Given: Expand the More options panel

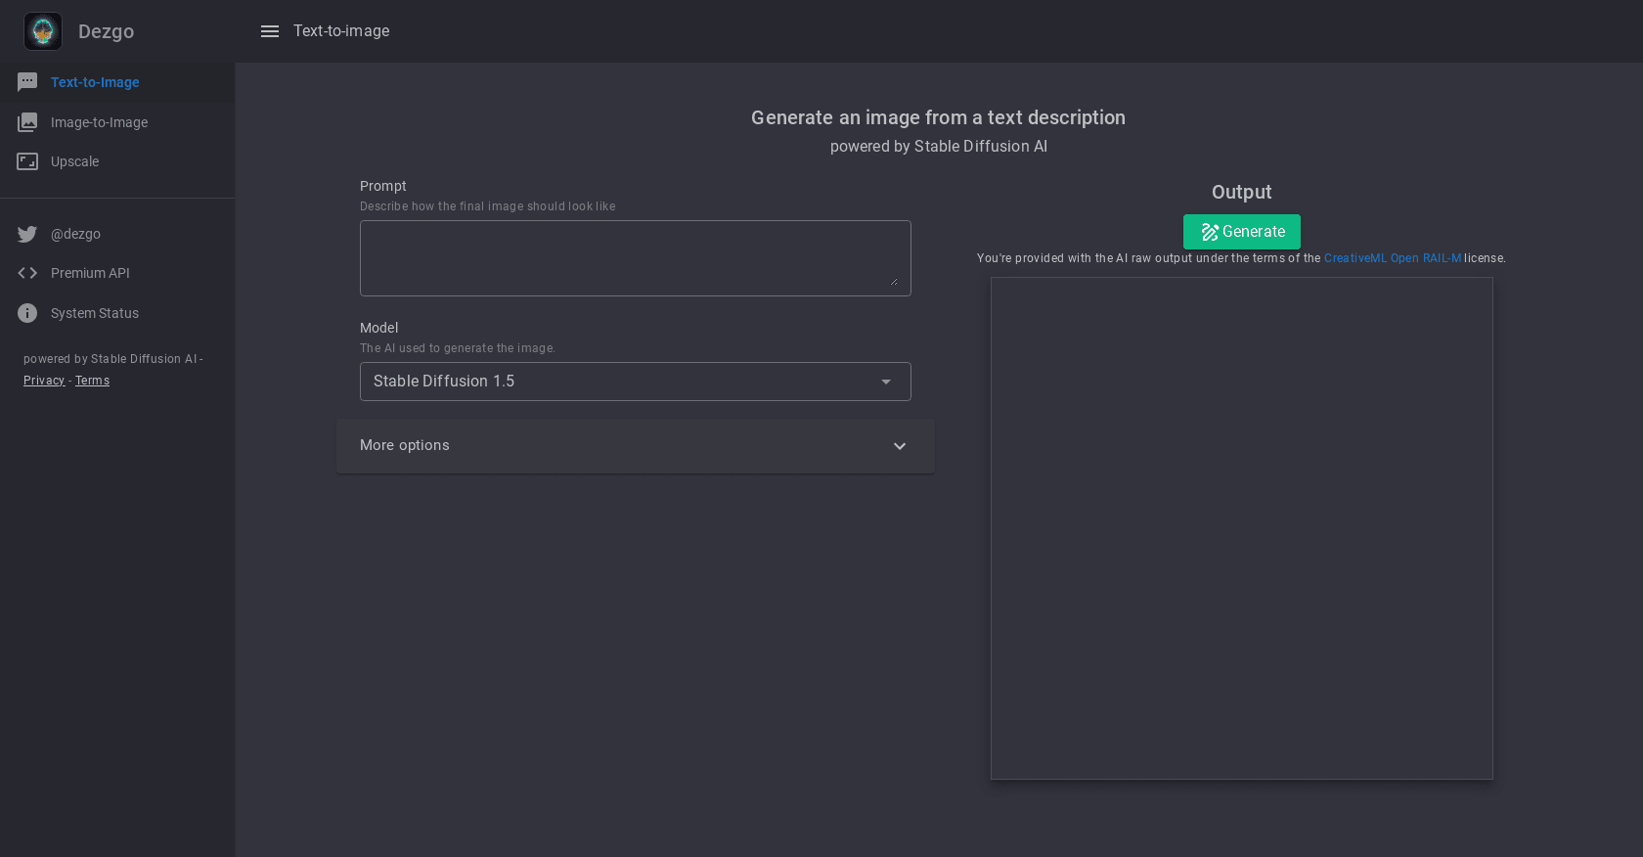Looking at the screenshot, I should [x=636, y=446].
